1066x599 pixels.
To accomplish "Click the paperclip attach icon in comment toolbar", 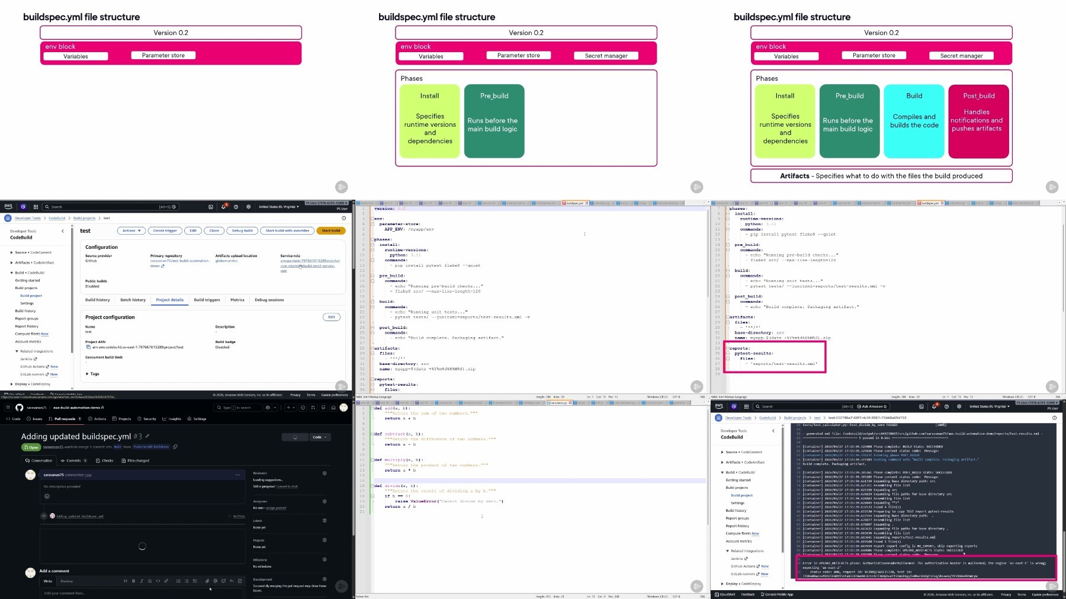I will click(207, 581).
